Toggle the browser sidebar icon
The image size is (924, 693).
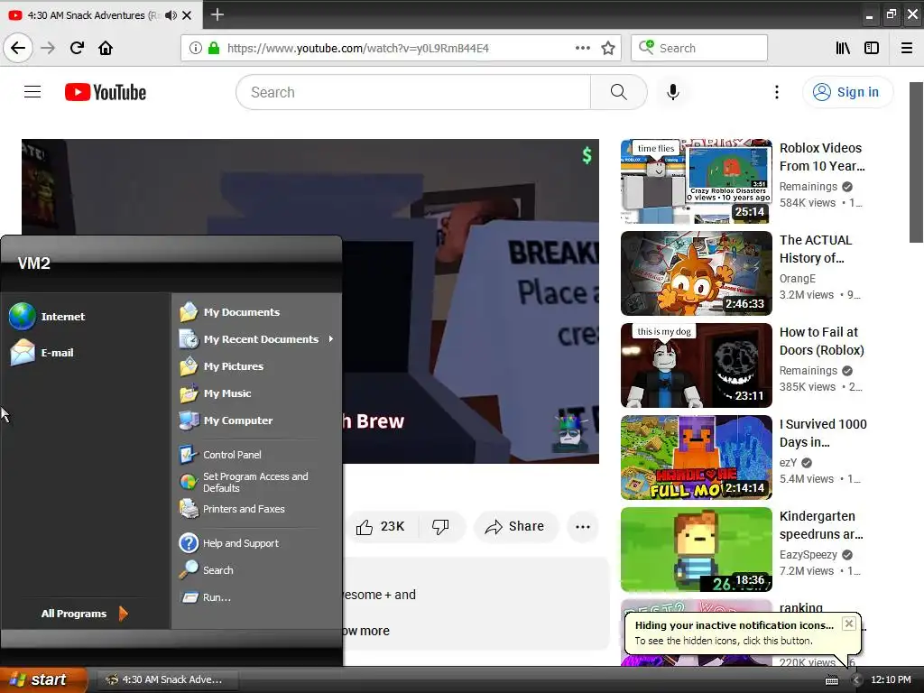click(872, 48)
